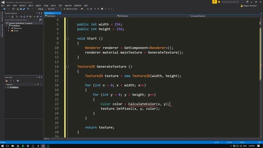
Task: Expand the References node
Action: coord(9,28)
